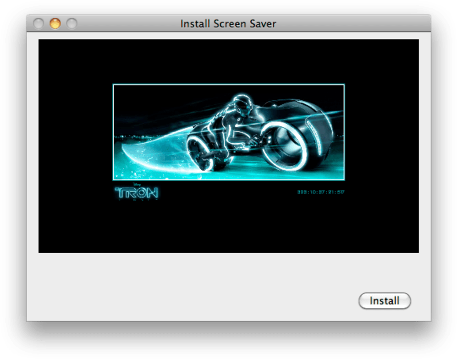457x359 pixels.
Task: Click the zoom button on the title bar
Action: (72, 23)
